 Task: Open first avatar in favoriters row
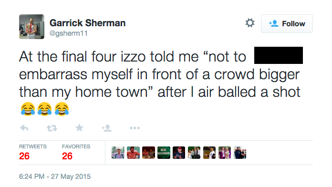pyautogui.click(x=118, y=153)
